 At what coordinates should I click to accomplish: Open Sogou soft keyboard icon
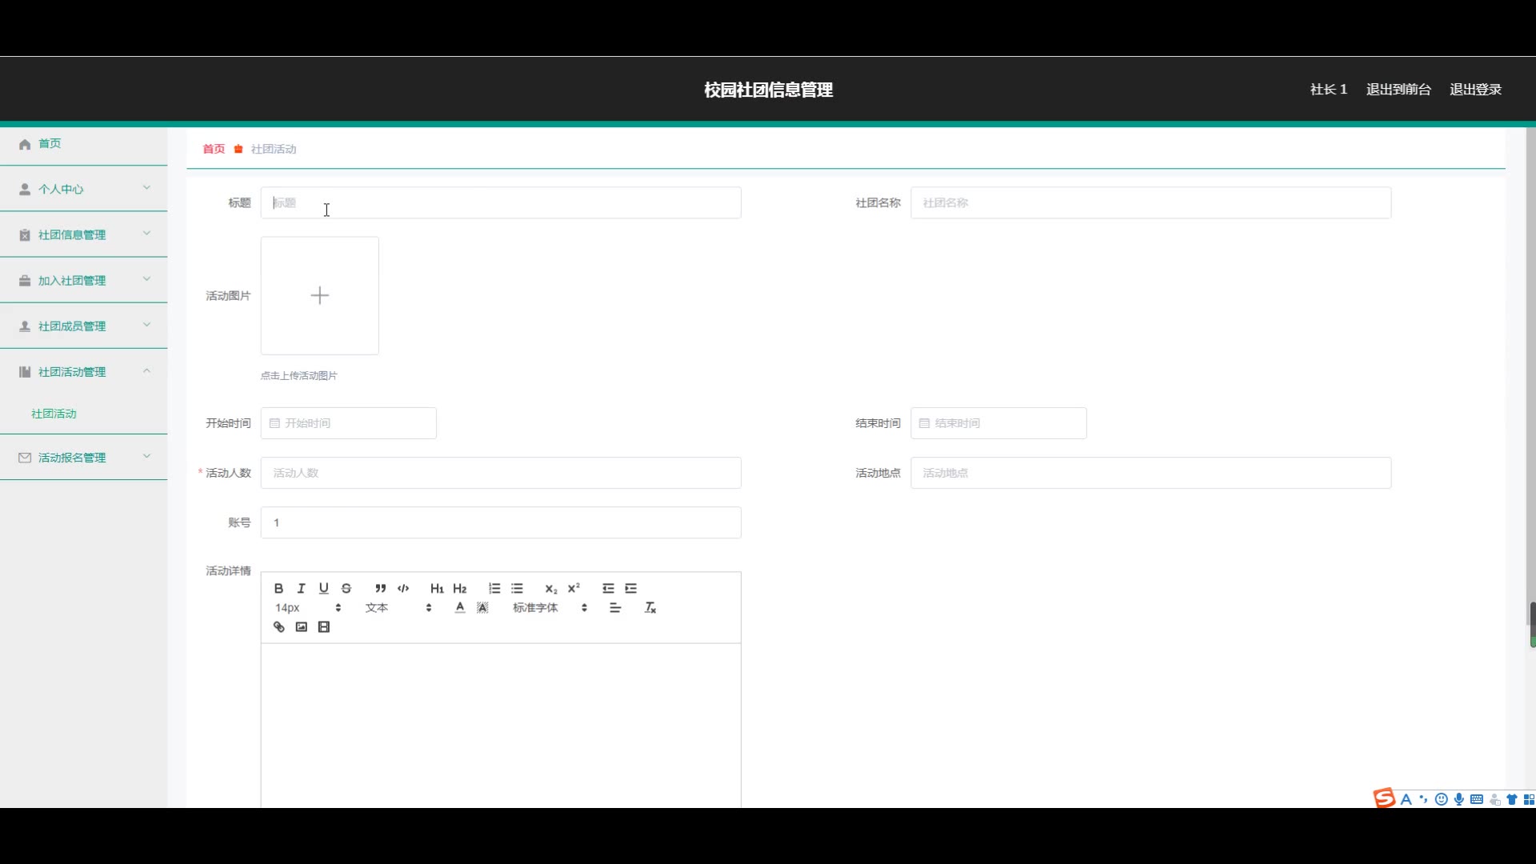pos(1477,799)
